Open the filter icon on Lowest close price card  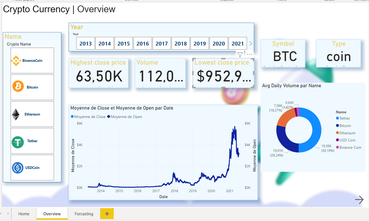240,55
